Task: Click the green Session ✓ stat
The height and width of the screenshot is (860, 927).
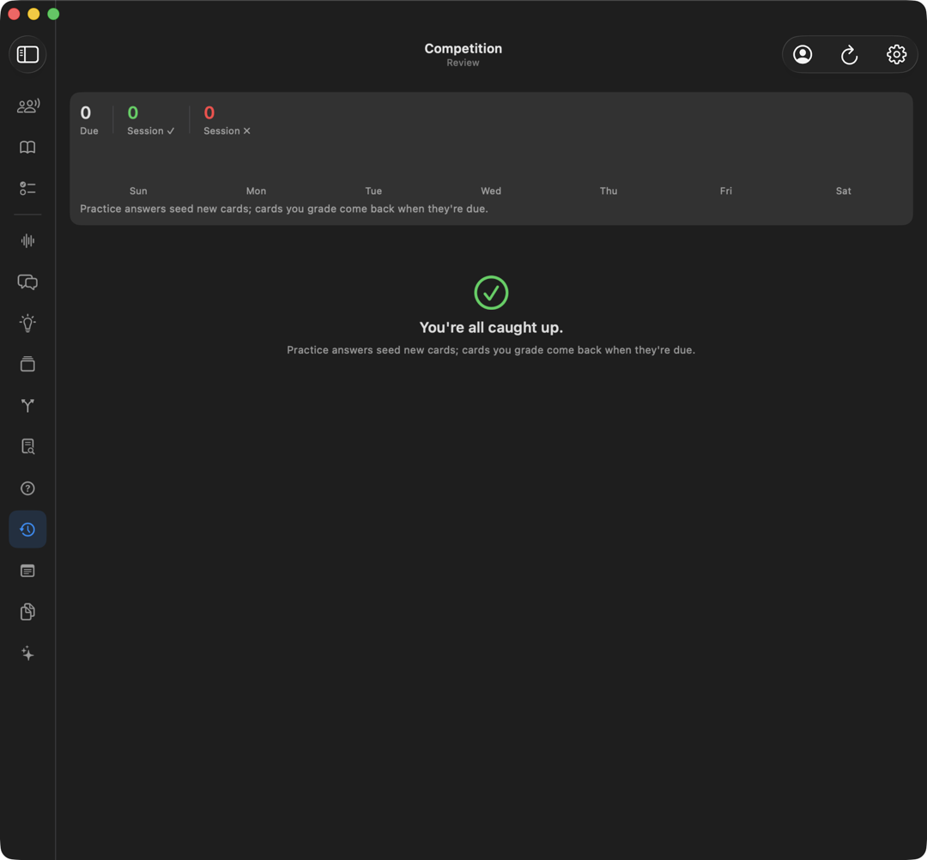Action: pyautogui.click(x=151, y=120)
